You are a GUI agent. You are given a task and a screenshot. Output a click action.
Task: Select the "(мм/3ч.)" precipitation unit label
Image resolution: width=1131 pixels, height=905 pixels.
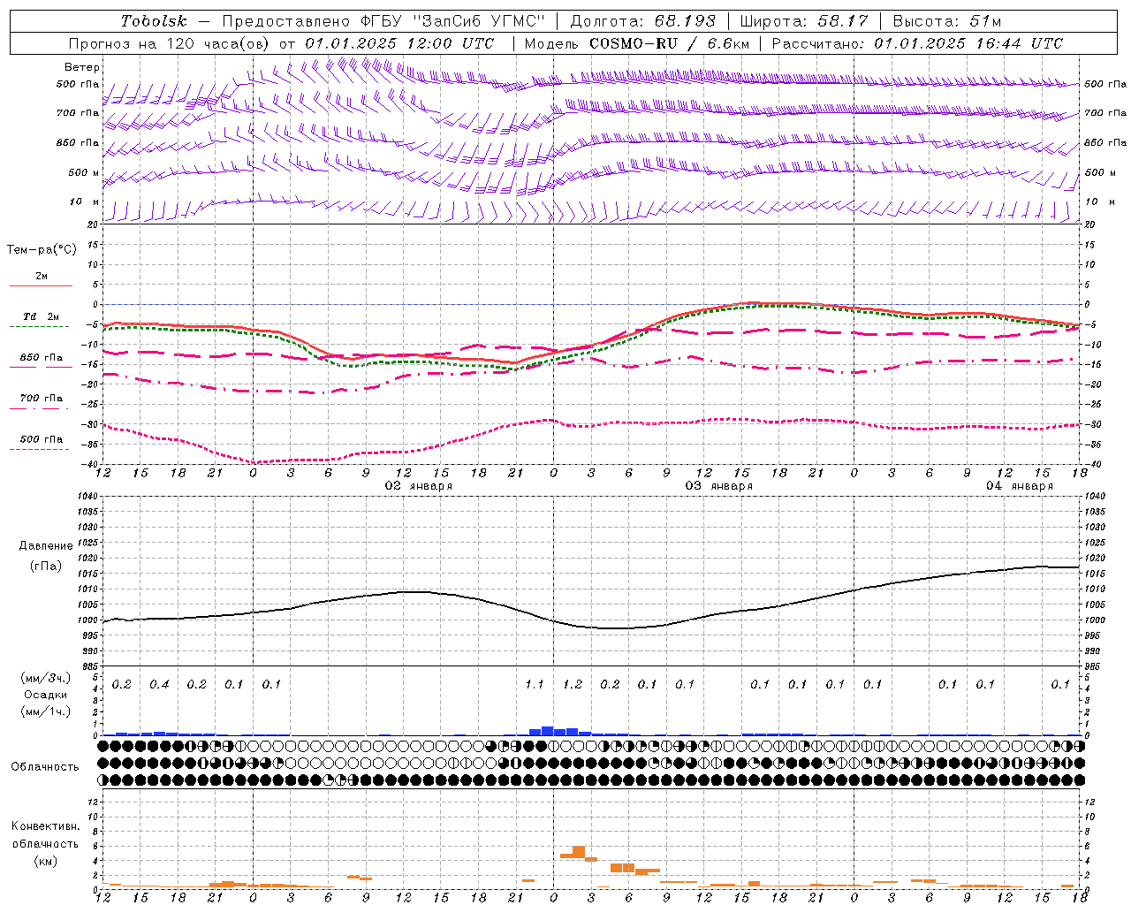coord(46,678)
